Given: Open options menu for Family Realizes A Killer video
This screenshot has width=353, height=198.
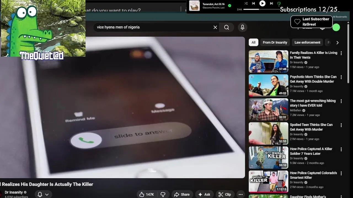Looking at the screenshot, I should tap(341, 53).
